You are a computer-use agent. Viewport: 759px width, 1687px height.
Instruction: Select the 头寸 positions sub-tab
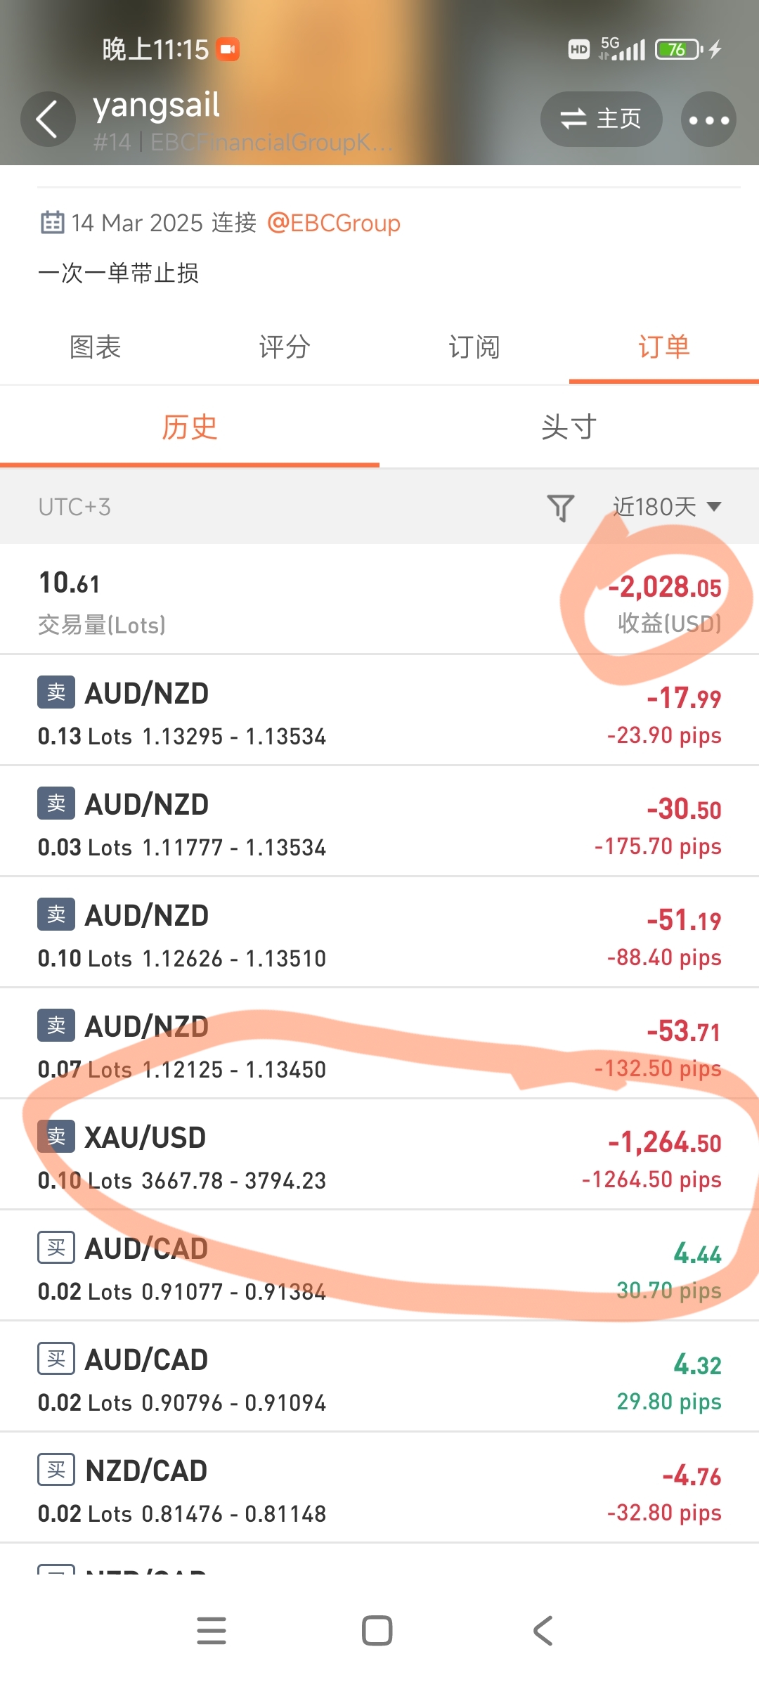click(x=569, y=427)
